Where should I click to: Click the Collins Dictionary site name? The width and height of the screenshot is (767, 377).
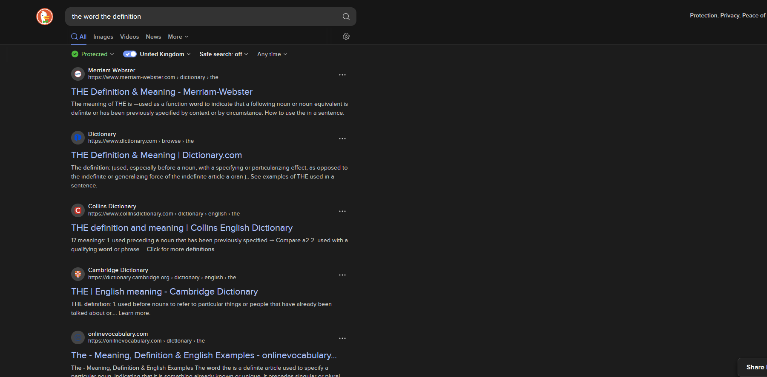112,206
